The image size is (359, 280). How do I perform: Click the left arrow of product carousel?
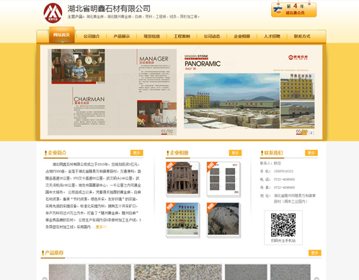45,279
